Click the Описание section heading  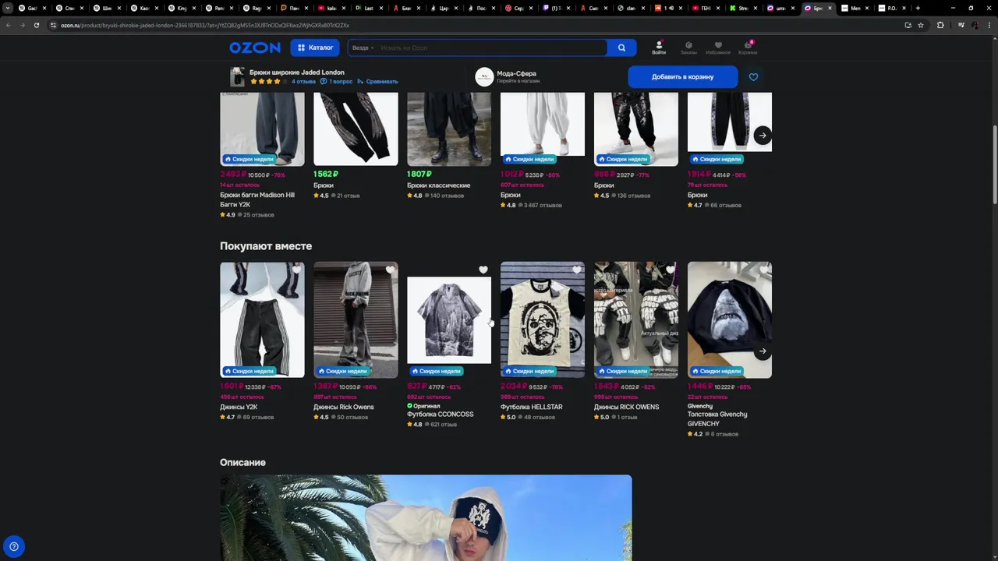tap(242, 462)
